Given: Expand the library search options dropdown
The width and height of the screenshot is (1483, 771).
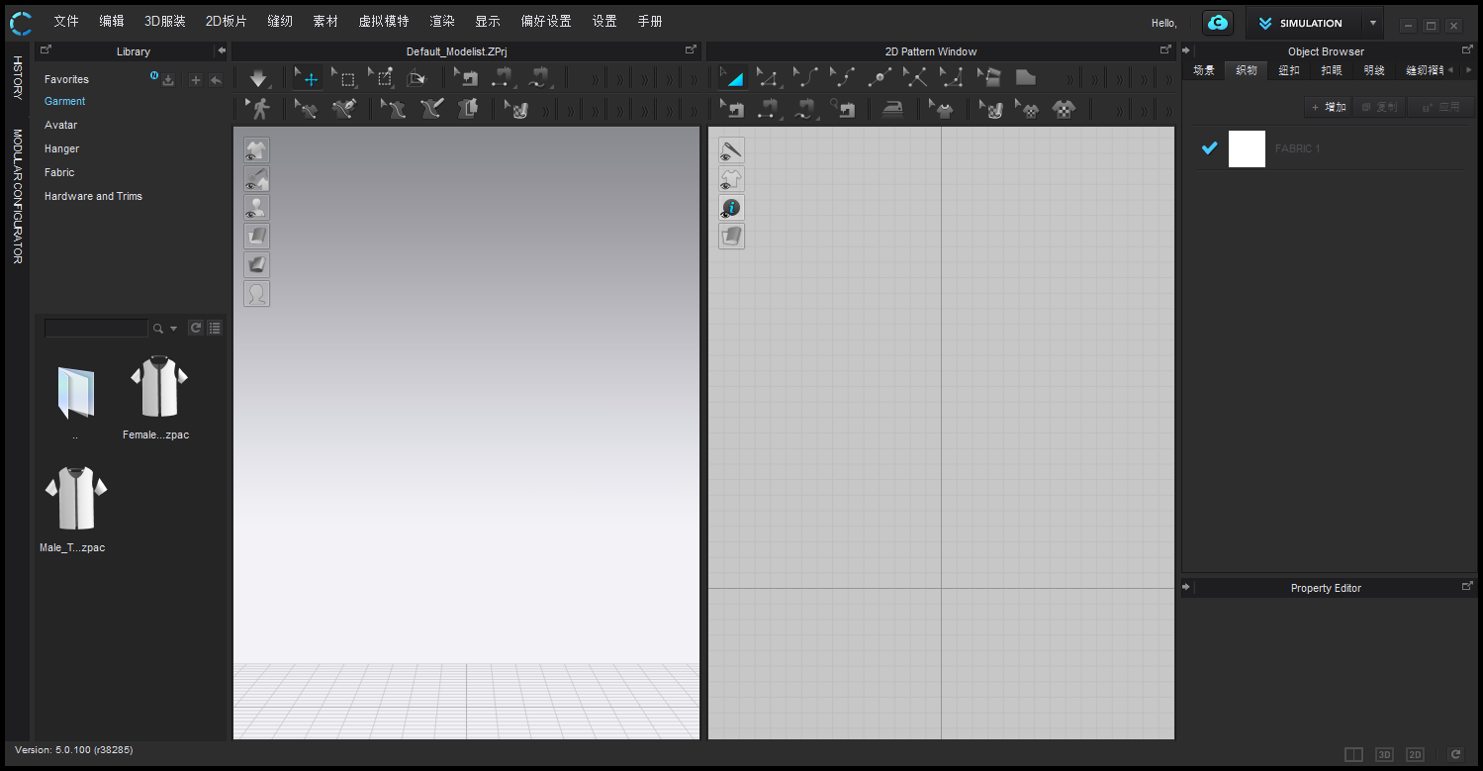Looking at the screenshot, I should [x=174, y=329].
